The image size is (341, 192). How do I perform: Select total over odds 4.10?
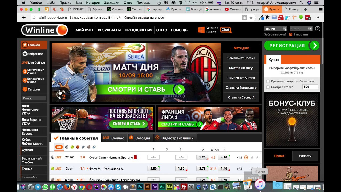tap(224, 157)
